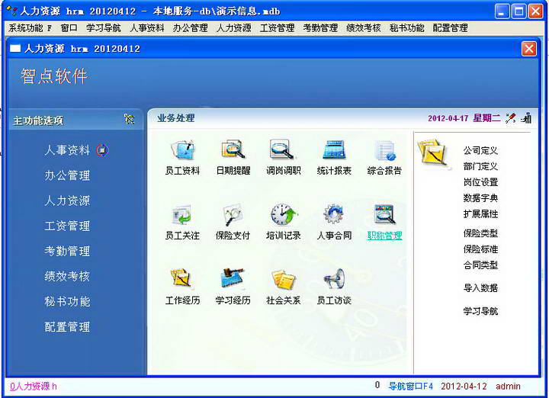The image size is (549, 398).
Task: Click the 保险类型 link
Action: click(480, 233)
